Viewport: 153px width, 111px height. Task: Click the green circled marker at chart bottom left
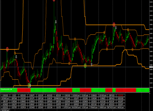[29, 85]
